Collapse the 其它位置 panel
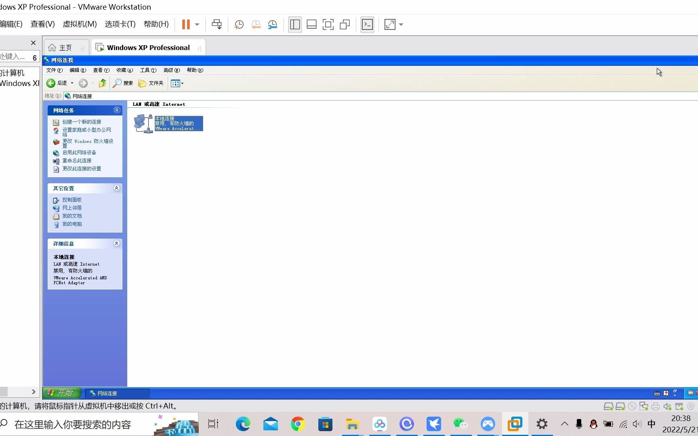This screenshot has width=698, height=436. (117, 188)
